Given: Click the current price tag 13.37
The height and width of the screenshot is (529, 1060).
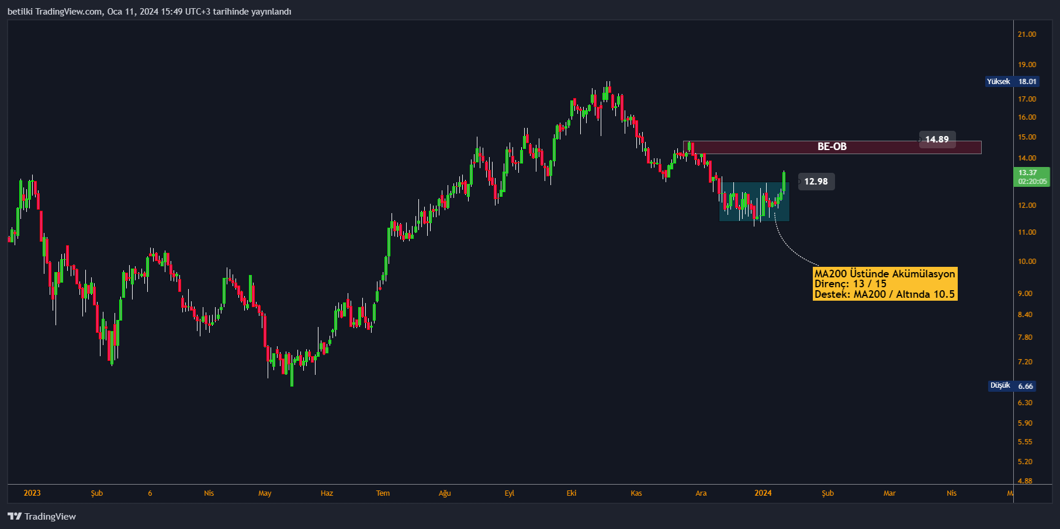Looking at the screenshot, I should point(1032,177).
